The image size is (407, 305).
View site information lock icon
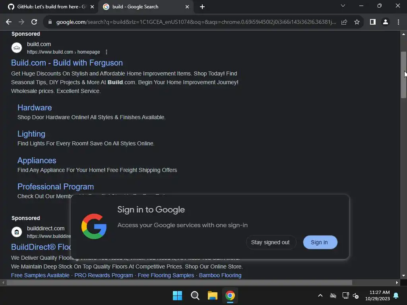coord(50,22)
